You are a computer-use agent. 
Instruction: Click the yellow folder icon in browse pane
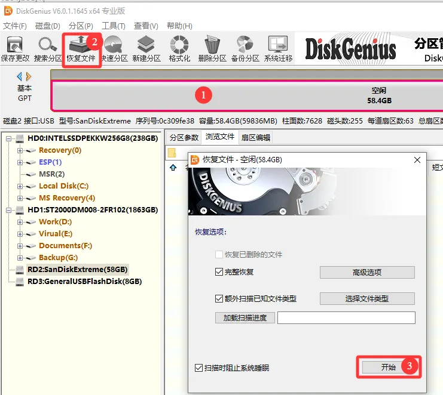tap(172, 153)
